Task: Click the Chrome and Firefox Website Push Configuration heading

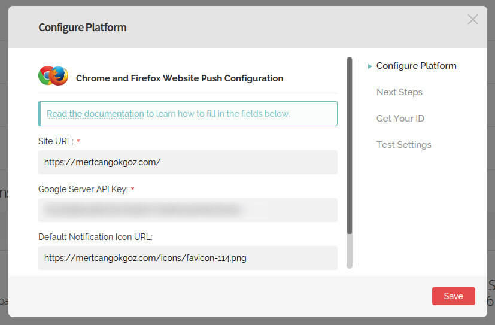Action: pos(180,78)
